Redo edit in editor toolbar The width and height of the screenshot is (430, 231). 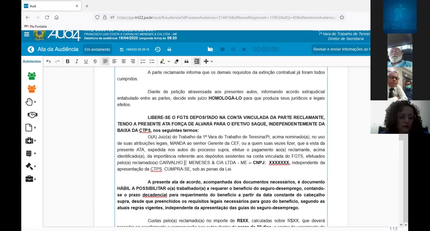57,61
